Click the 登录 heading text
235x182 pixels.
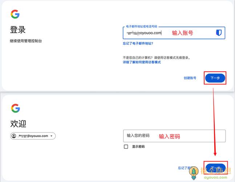click(18, 29)
